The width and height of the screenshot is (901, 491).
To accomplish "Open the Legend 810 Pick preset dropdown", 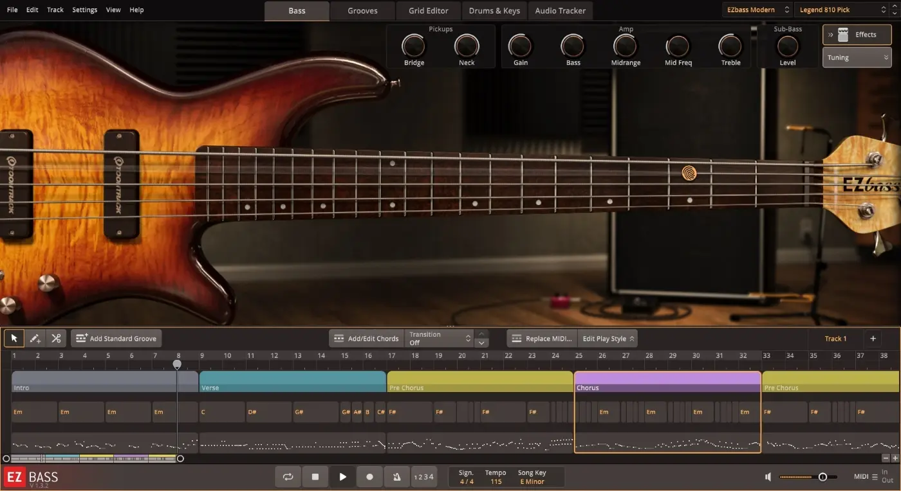I will pos(843,10).
